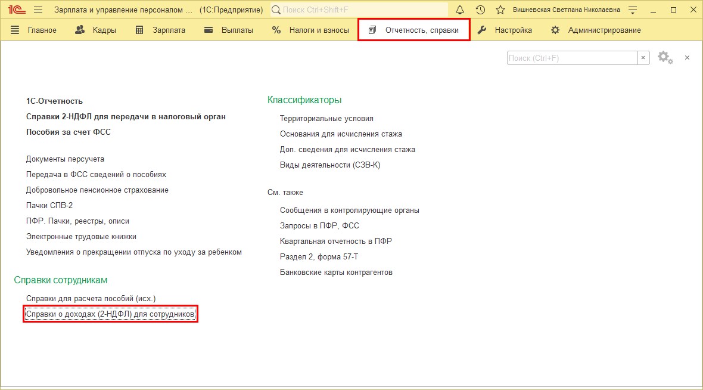
Task: Open Доп. сведения для исчисления стажа
Action: (x=347, y=150)
